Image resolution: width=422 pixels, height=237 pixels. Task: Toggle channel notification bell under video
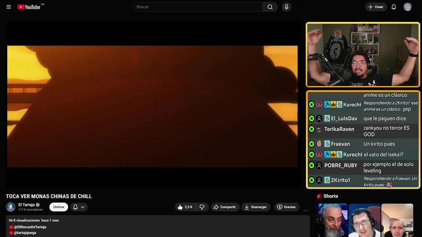(x=75, y=207)
